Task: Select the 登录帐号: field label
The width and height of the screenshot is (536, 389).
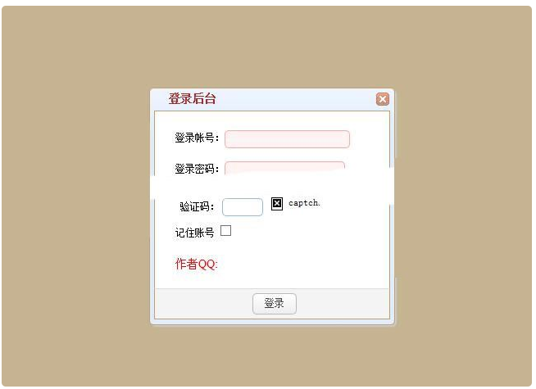Action: click(x=197, y=138)
